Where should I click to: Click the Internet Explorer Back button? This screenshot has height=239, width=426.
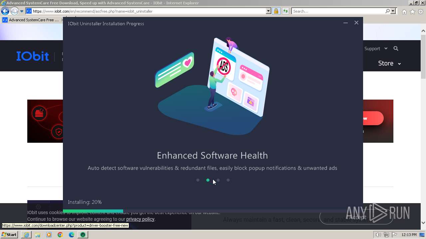5,11
